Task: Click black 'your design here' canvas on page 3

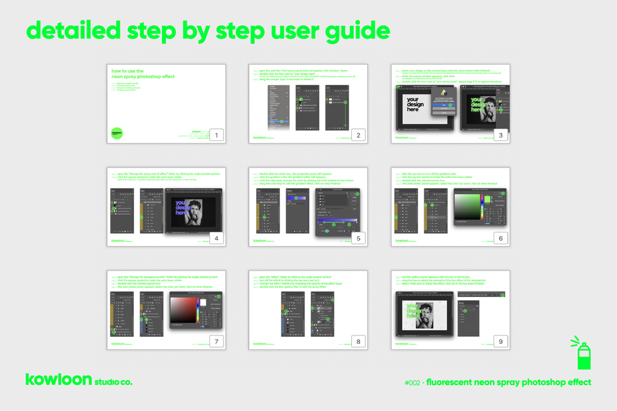Action: [x=424, y=109]
